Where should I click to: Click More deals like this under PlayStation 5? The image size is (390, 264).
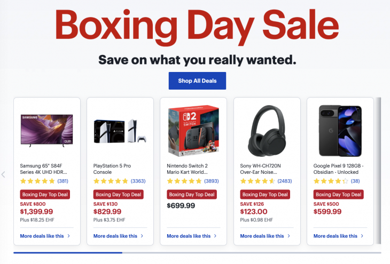(x=118, y=236)
